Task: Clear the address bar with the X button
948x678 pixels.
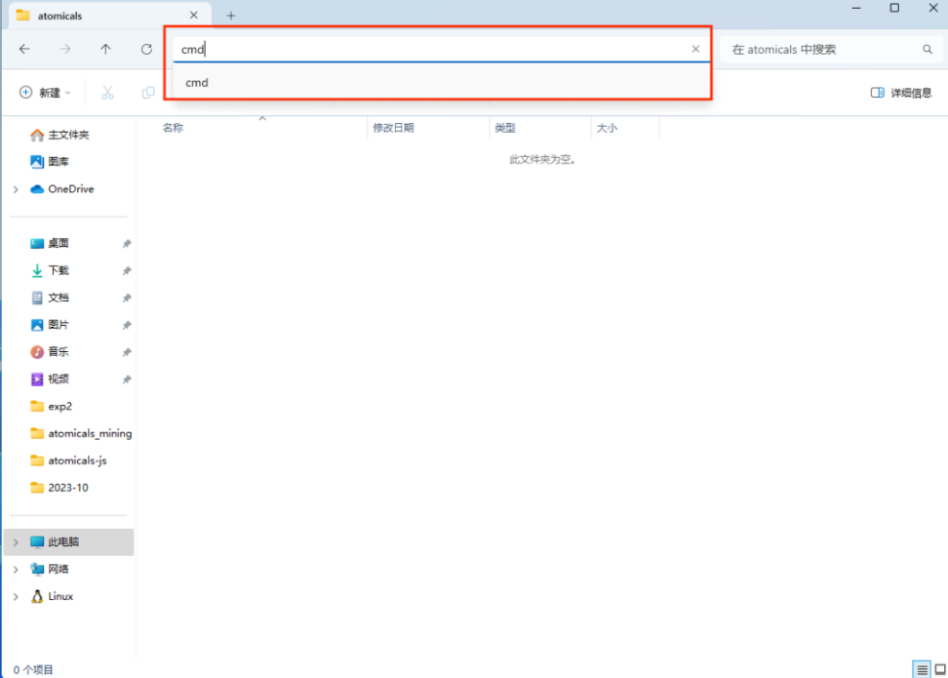Action: click(695, 49)
